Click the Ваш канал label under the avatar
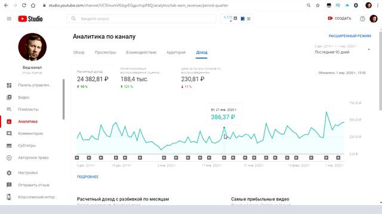382x214 pixels. (x=32, y=67)
